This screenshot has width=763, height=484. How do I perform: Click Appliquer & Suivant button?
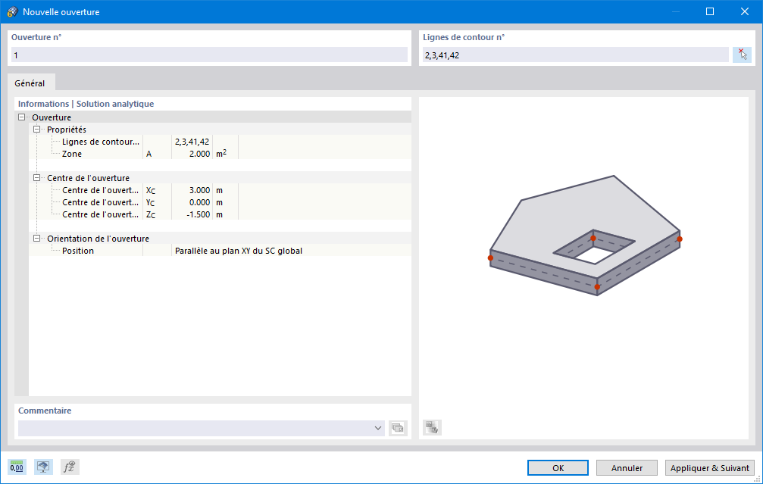[x=709, y=468]
